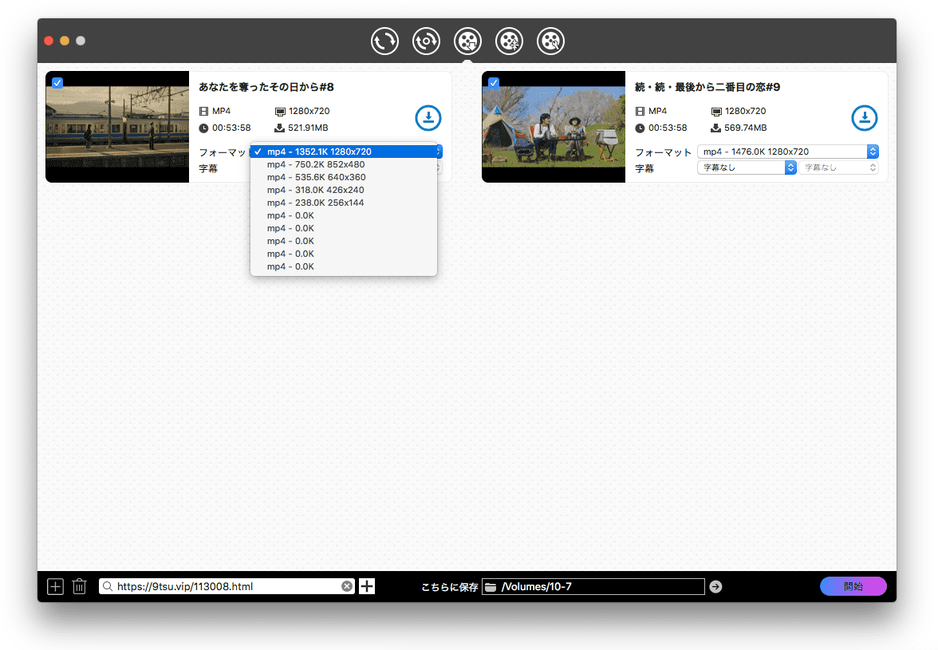Open save folder via arrow icon
Viewport: 938px width, 650px height.
click(x=716, y=587)
